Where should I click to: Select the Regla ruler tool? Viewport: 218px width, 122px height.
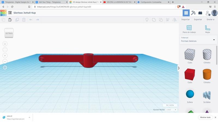(207, 29)
